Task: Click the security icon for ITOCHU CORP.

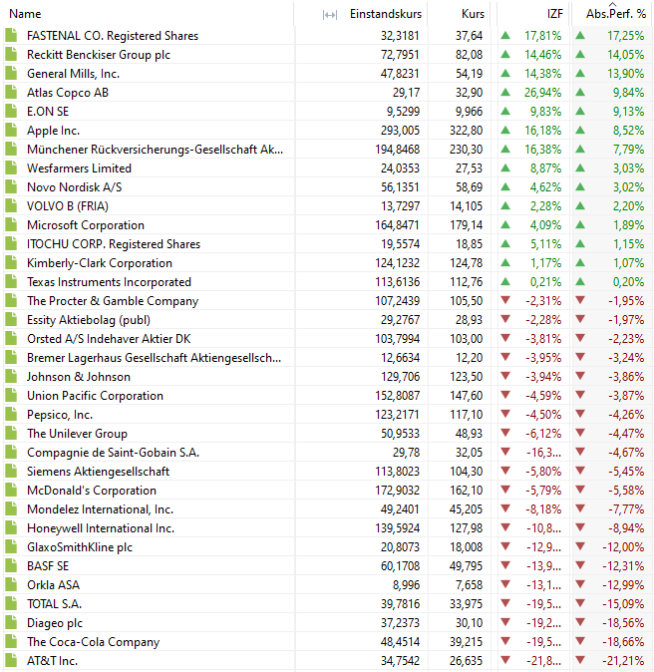Action: pos(11,243)
